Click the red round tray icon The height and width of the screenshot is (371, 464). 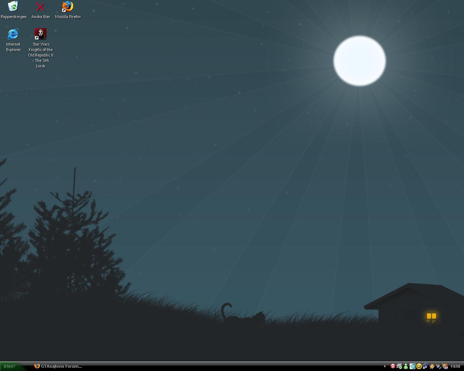tap(393, 366)
